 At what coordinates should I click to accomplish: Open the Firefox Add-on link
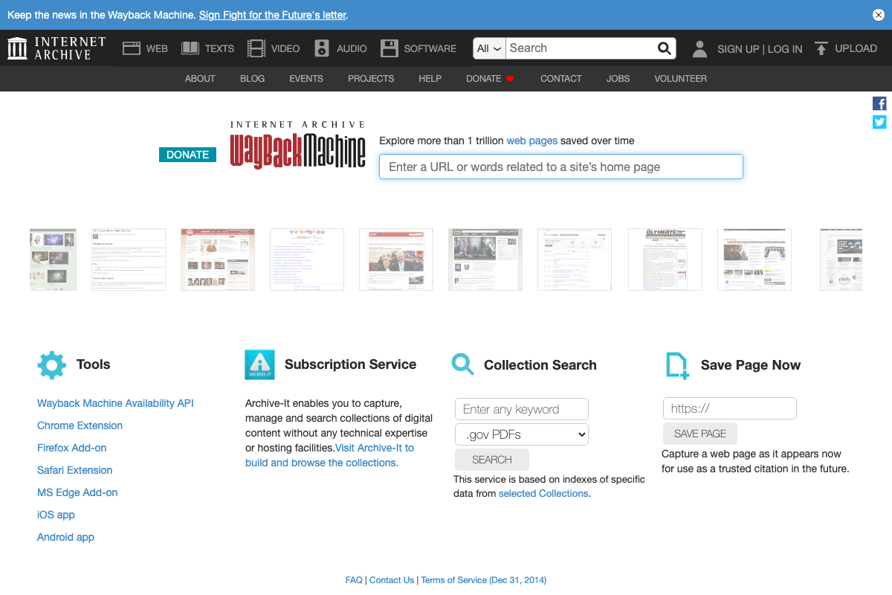pos(71,448)
